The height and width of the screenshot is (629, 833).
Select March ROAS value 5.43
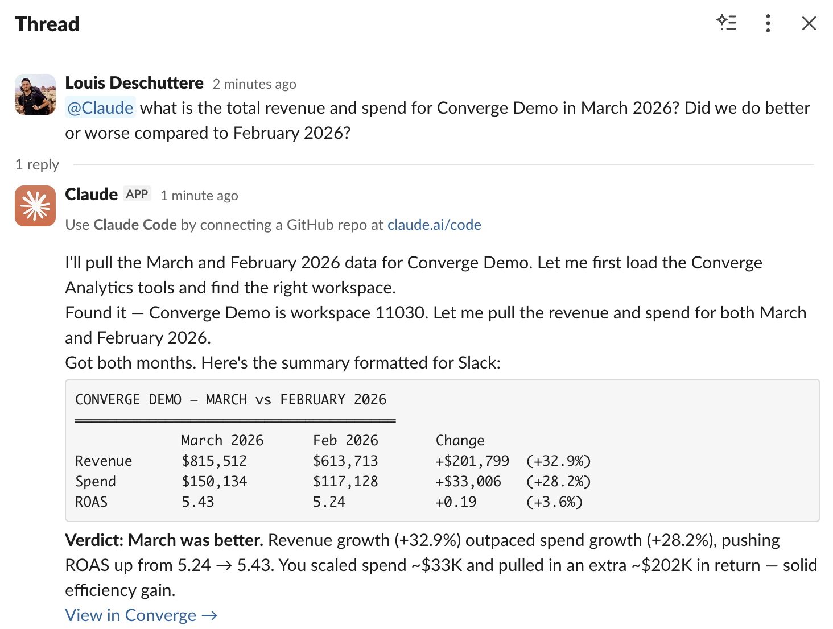198,502
